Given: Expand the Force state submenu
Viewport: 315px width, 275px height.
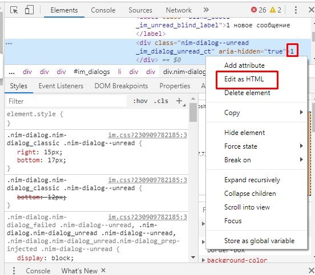Looking at the screenshot, I should (x=256, y=146).
